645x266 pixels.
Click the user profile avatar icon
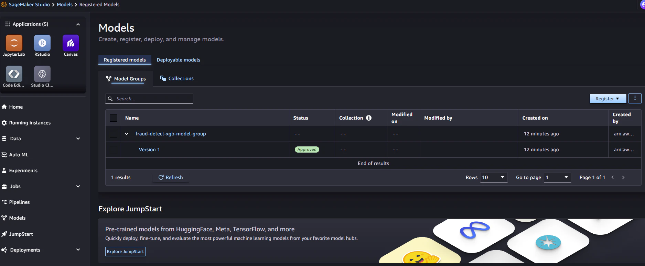coord(642,5)
